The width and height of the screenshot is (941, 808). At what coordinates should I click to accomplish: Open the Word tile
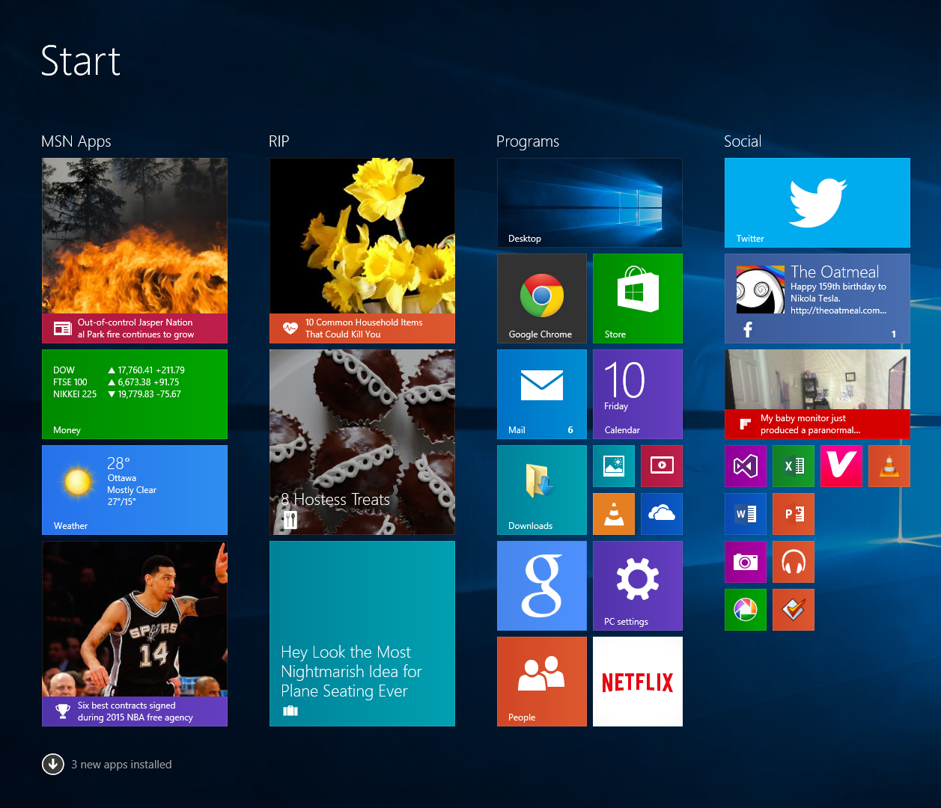click(745, 514)
